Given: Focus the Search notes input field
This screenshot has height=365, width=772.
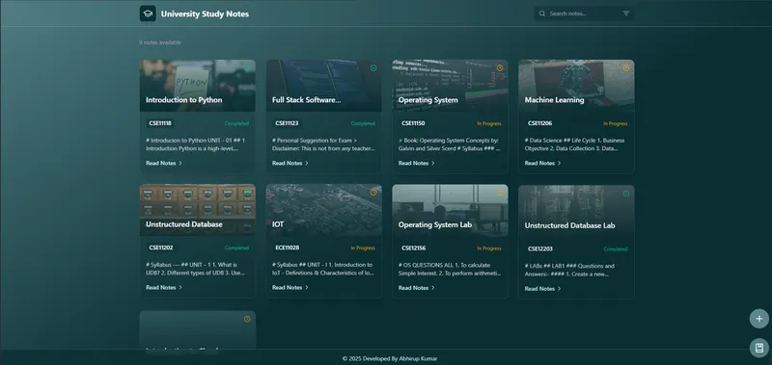Looking at the screenshot, I should coord(584,13).
